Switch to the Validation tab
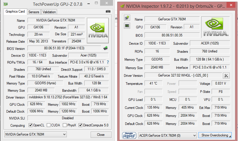 tap(49, 12)
